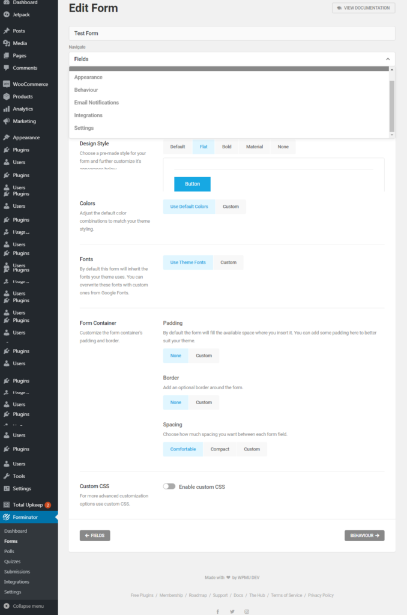Click the dropdown list scrollbar thumb
The height and width of the screenshot is (615, 407).
[x=392, y=106]
